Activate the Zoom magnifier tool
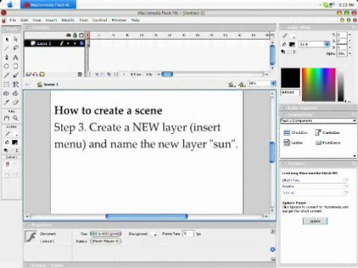 16,118
